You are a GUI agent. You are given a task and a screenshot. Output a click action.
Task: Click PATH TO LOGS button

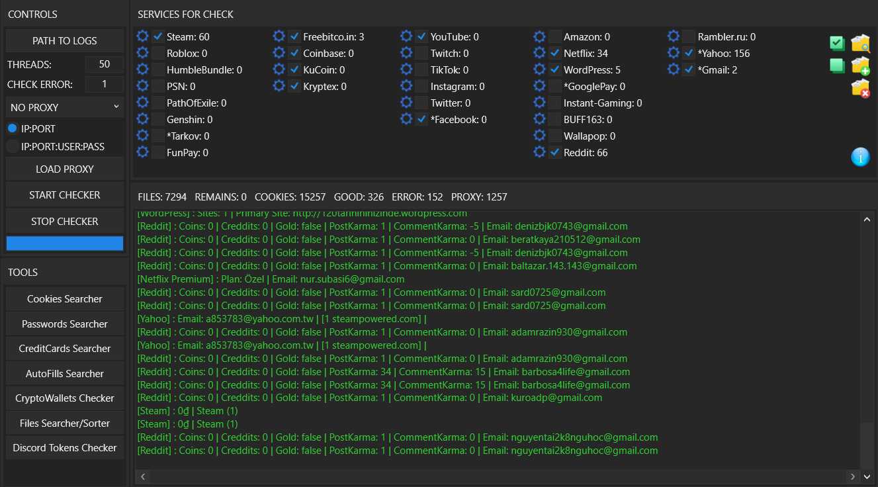(65, 41)
